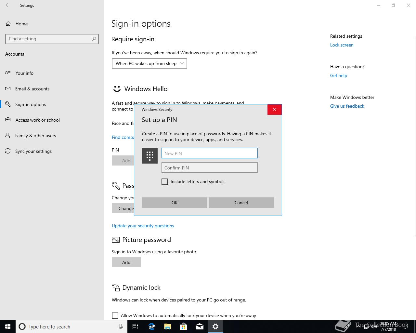Click the Dynamic lock icon
The width and height of the screenshot is (416, 333).
click(x=116, y=287)
